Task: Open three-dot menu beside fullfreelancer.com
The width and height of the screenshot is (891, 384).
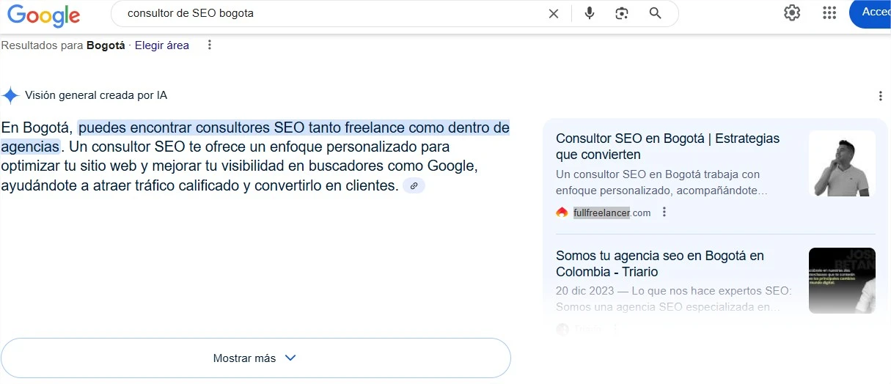Action: [664, 213]
